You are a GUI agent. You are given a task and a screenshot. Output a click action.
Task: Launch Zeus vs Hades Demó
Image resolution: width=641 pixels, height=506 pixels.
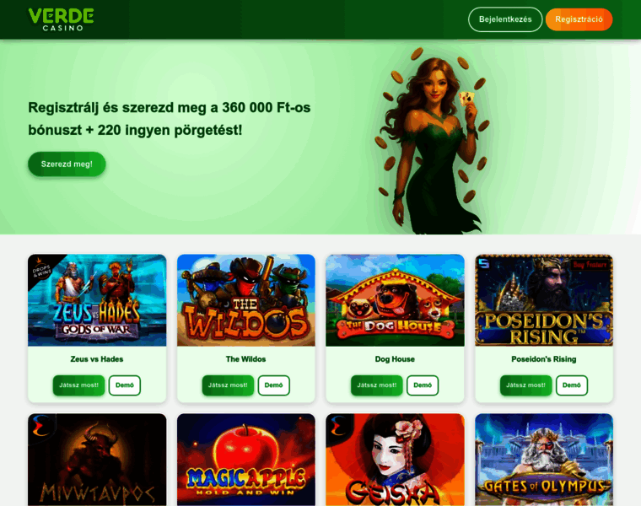click(125, 385)
